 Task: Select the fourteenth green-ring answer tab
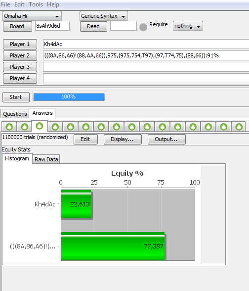208,127
